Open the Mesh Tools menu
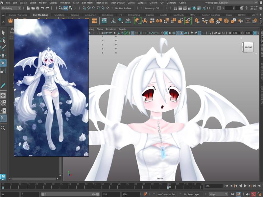 pos(102,3)
